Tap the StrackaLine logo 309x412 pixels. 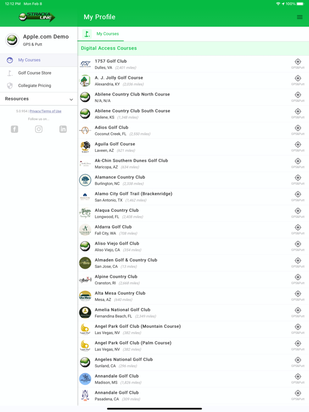(x=37, y=17)
